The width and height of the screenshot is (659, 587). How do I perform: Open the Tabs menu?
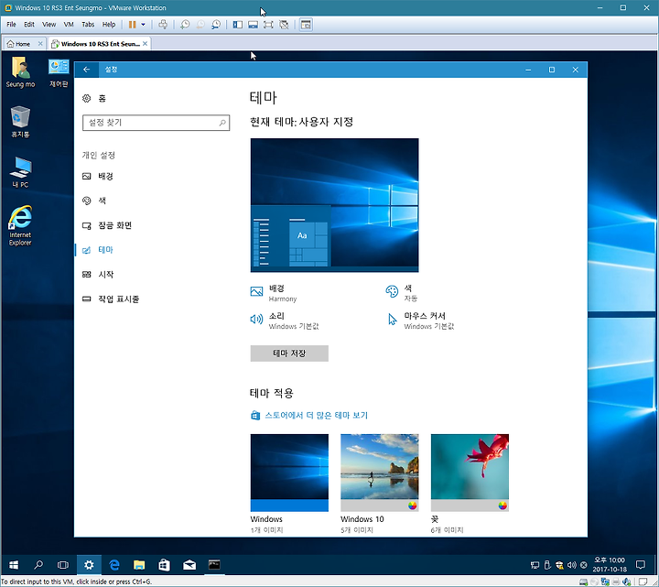click(x=88, y=25)
